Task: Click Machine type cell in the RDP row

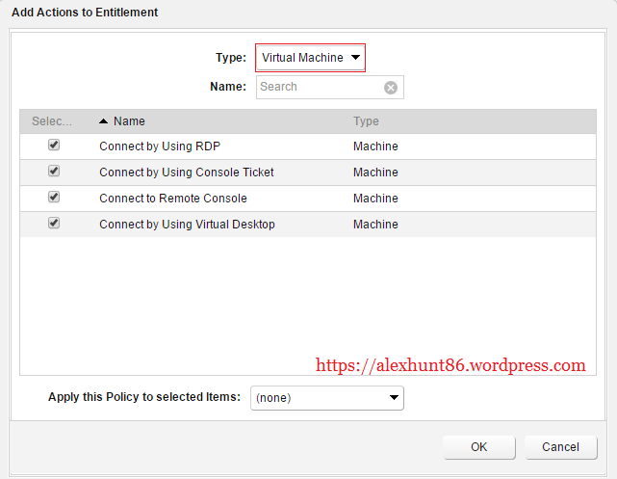Action: (x=375, y=146)
